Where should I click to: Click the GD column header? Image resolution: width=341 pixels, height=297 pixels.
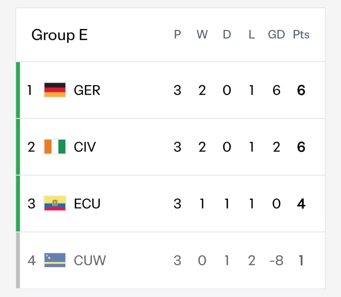tap(276, 34)
